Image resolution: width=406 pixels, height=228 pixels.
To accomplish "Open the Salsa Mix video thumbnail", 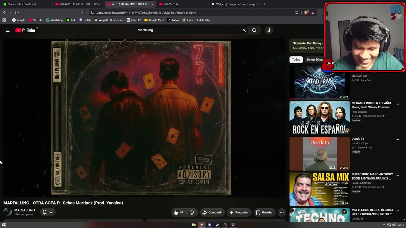I will pyautogui.click(x=319, y=189).
